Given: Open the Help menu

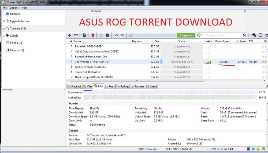Looking at the screenshot, I should pyautogui.click(x=24, y=8).
